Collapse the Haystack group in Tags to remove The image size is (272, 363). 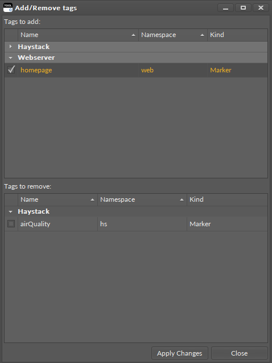click(10, 211)
